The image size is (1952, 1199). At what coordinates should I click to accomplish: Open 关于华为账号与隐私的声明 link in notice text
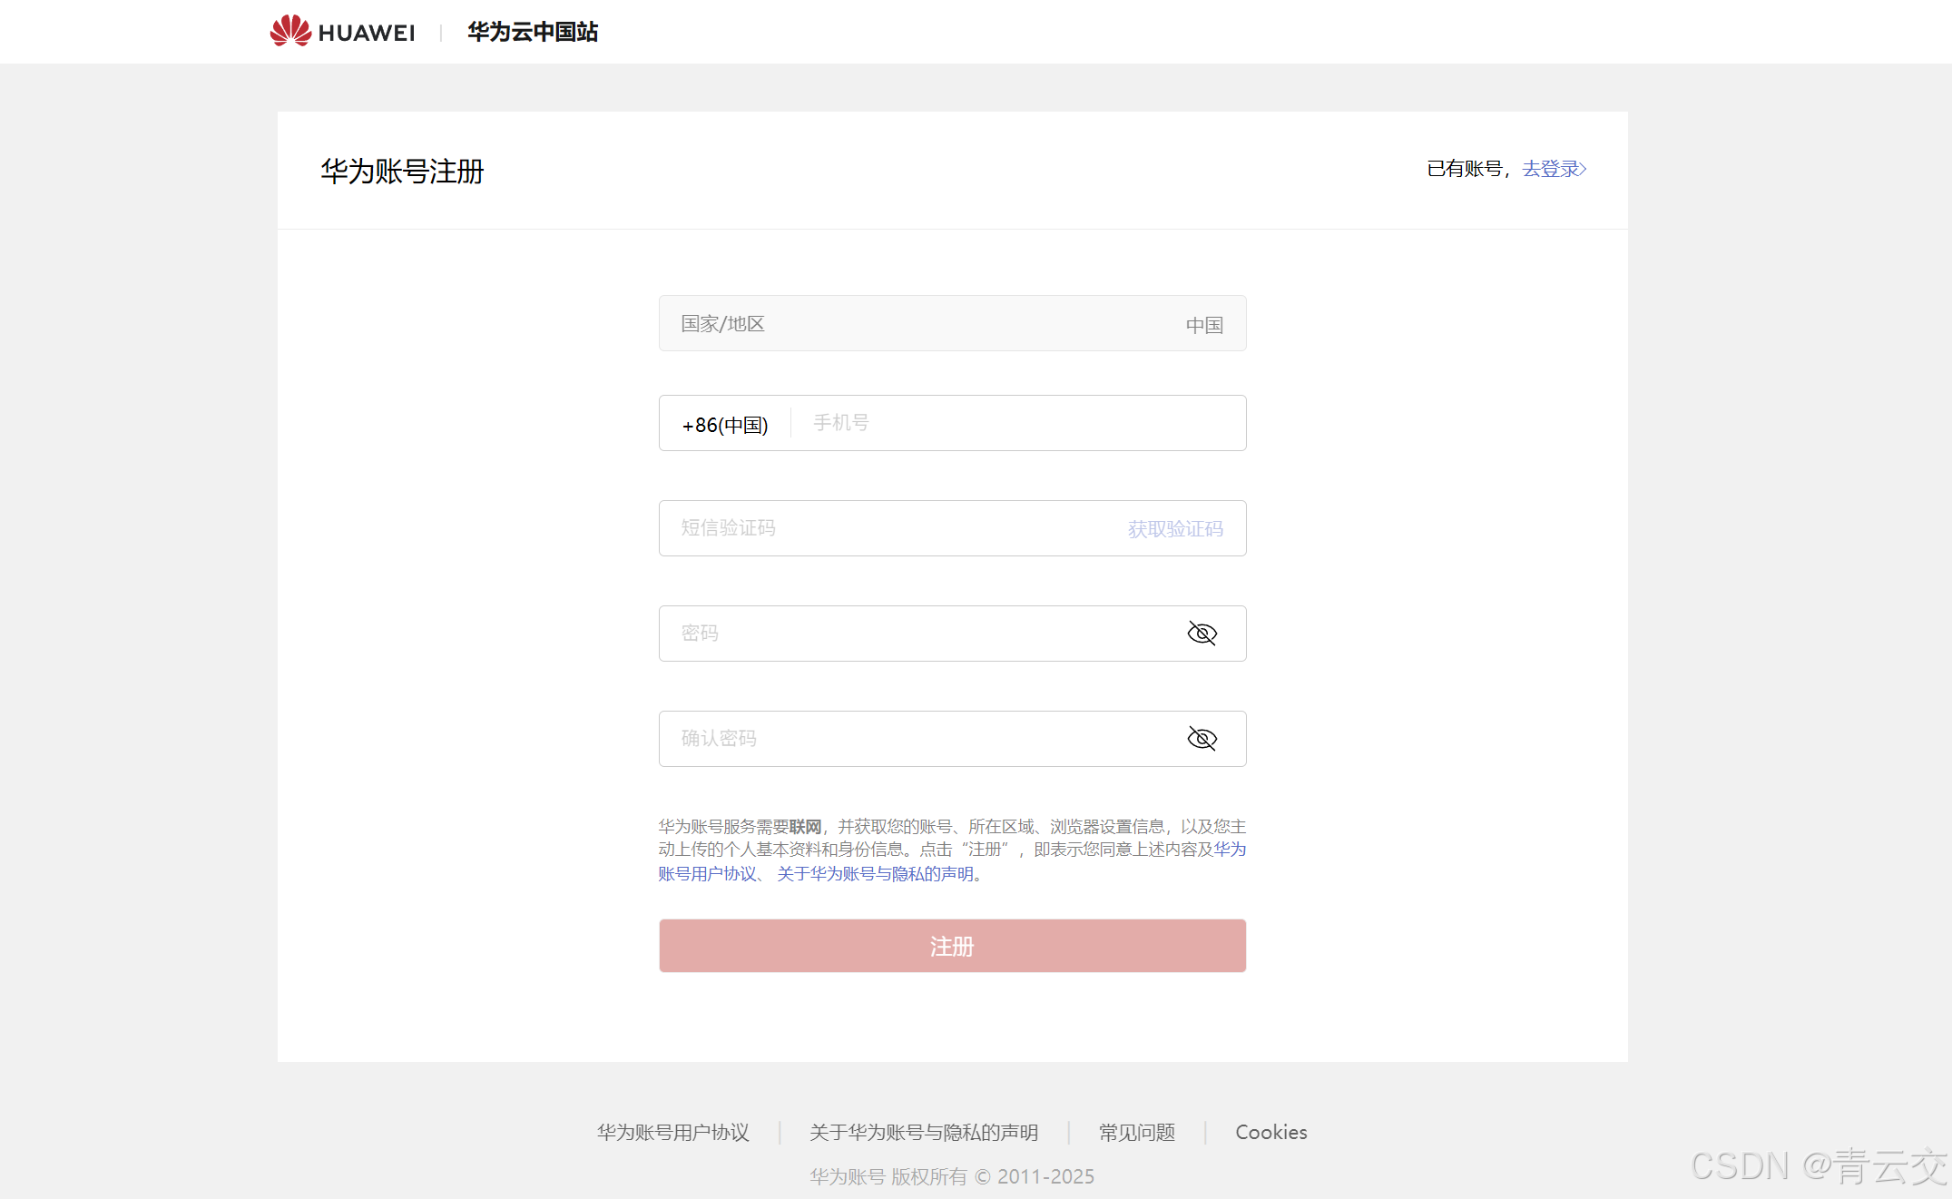[875, 874]
